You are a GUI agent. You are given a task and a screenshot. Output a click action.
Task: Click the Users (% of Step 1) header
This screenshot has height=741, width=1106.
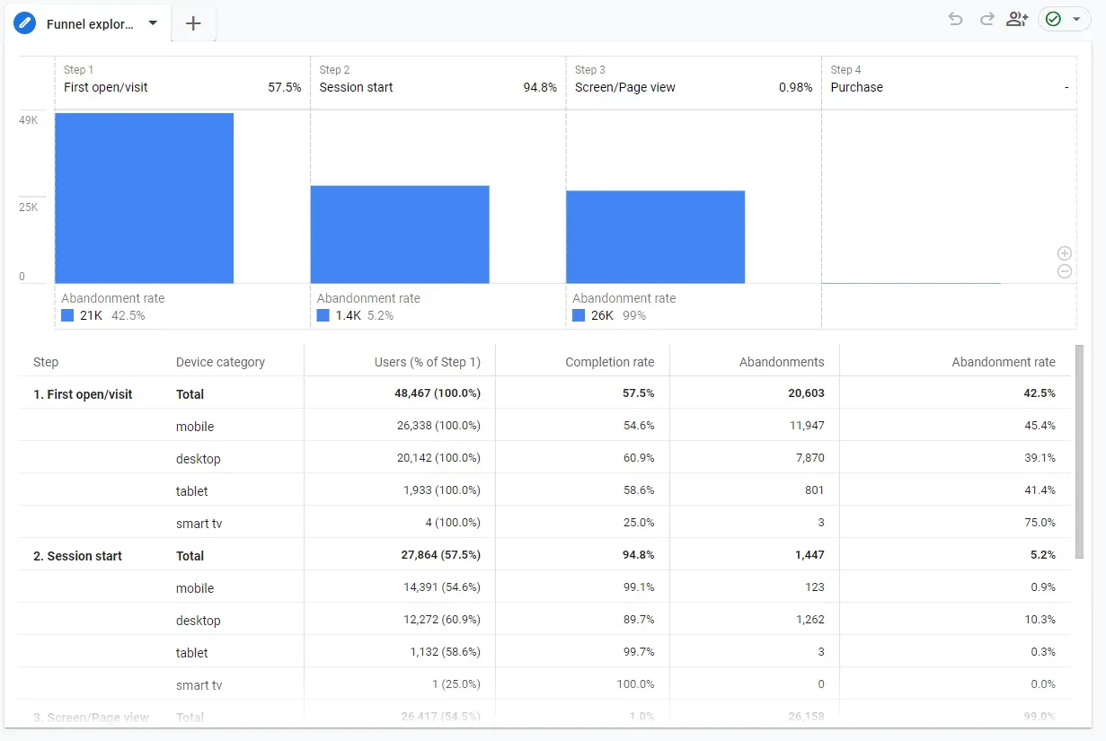428,362
